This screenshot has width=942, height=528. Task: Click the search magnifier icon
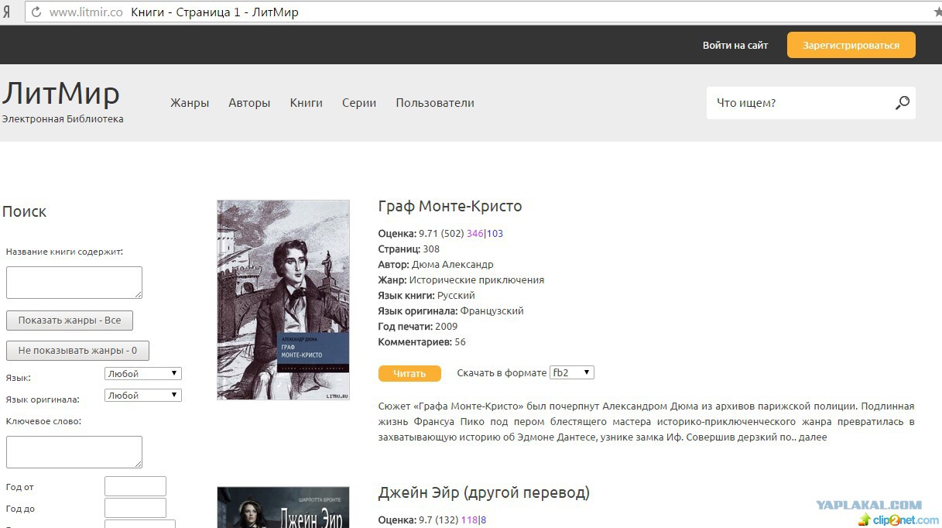[902, 103]
